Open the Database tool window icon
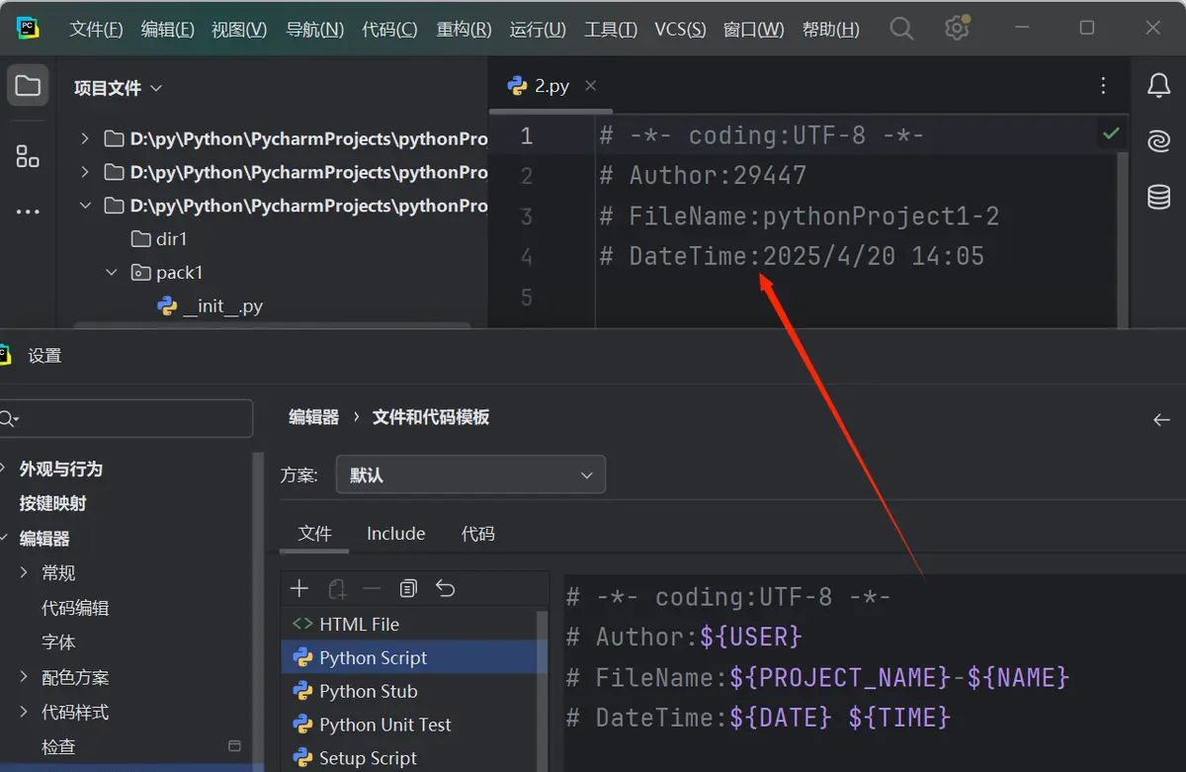The width and height of the screenshot is (1186, 772). pos(1157,197)
